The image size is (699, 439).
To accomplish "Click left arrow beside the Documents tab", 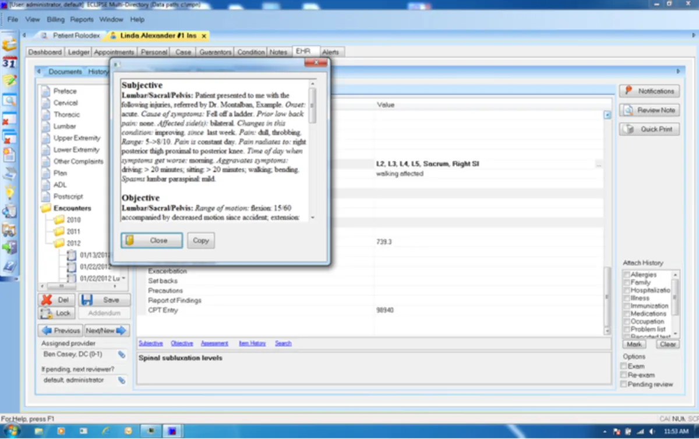I will (38, 72).
